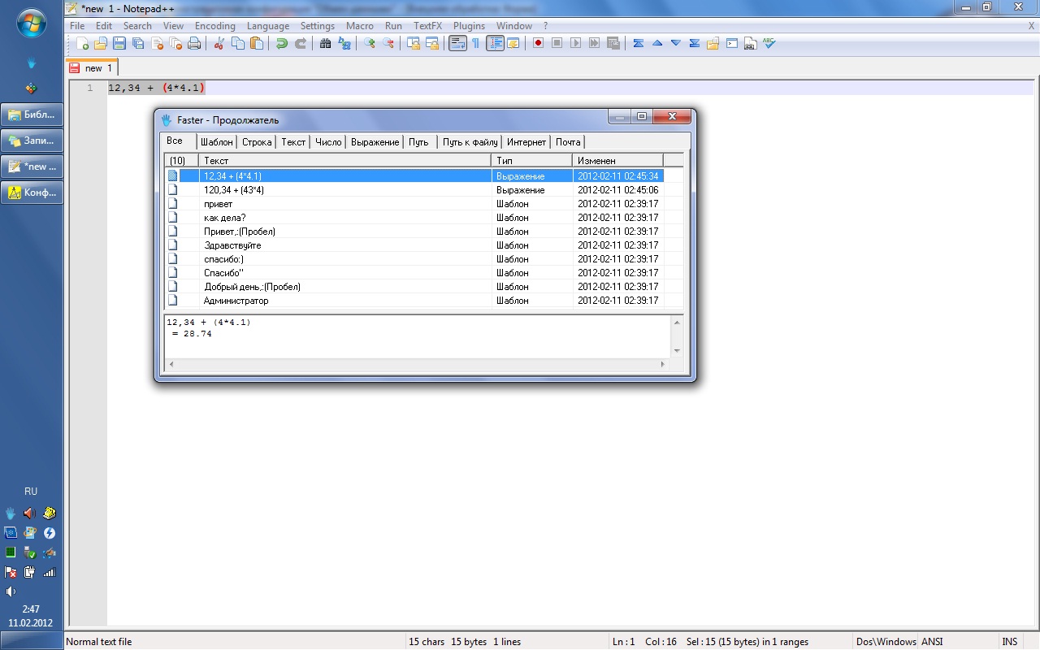Screen dimensions: 1040x650
Task: Click the Paste toolbar icon
Action: click(x=257, y=43)
